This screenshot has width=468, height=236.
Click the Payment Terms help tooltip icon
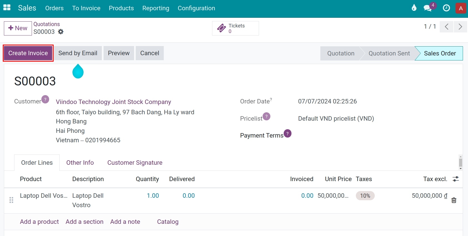(x=288, y=134)
